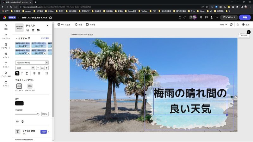This screenshot has height=142, width=253.
Task: Undo the last action
Action: coord(180,17)
